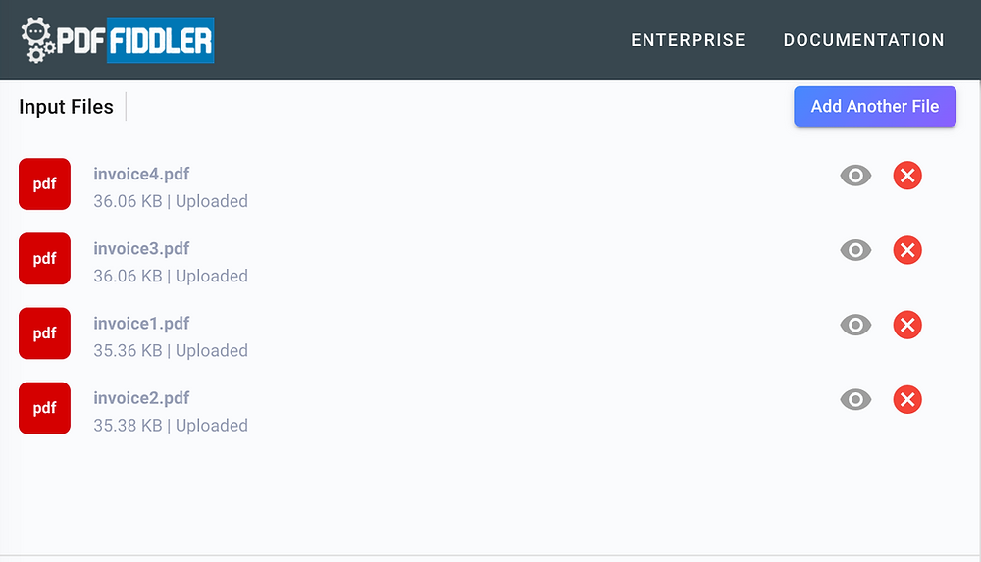This screenshot has height=562, width=981.
Task: Open the Enterprise menu item
Action: pos(689,40)
